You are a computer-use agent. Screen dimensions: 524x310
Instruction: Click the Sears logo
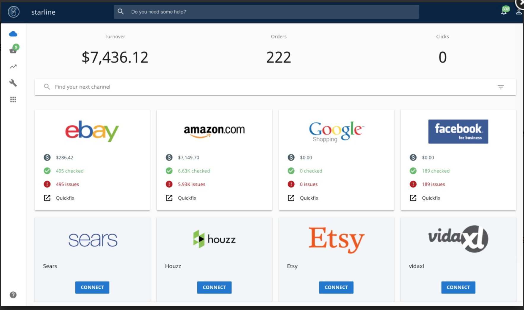tap(93, 240)
